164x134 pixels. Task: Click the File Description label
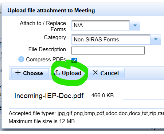click(47, 49)
